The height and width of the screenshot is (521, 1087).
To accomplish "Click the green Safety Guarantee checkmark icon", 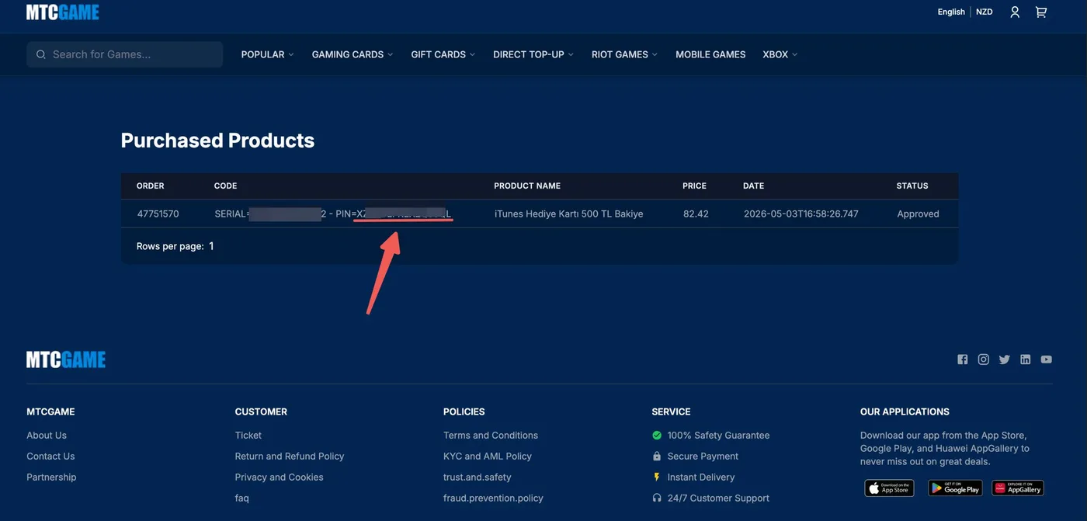I will coord(657,436).
